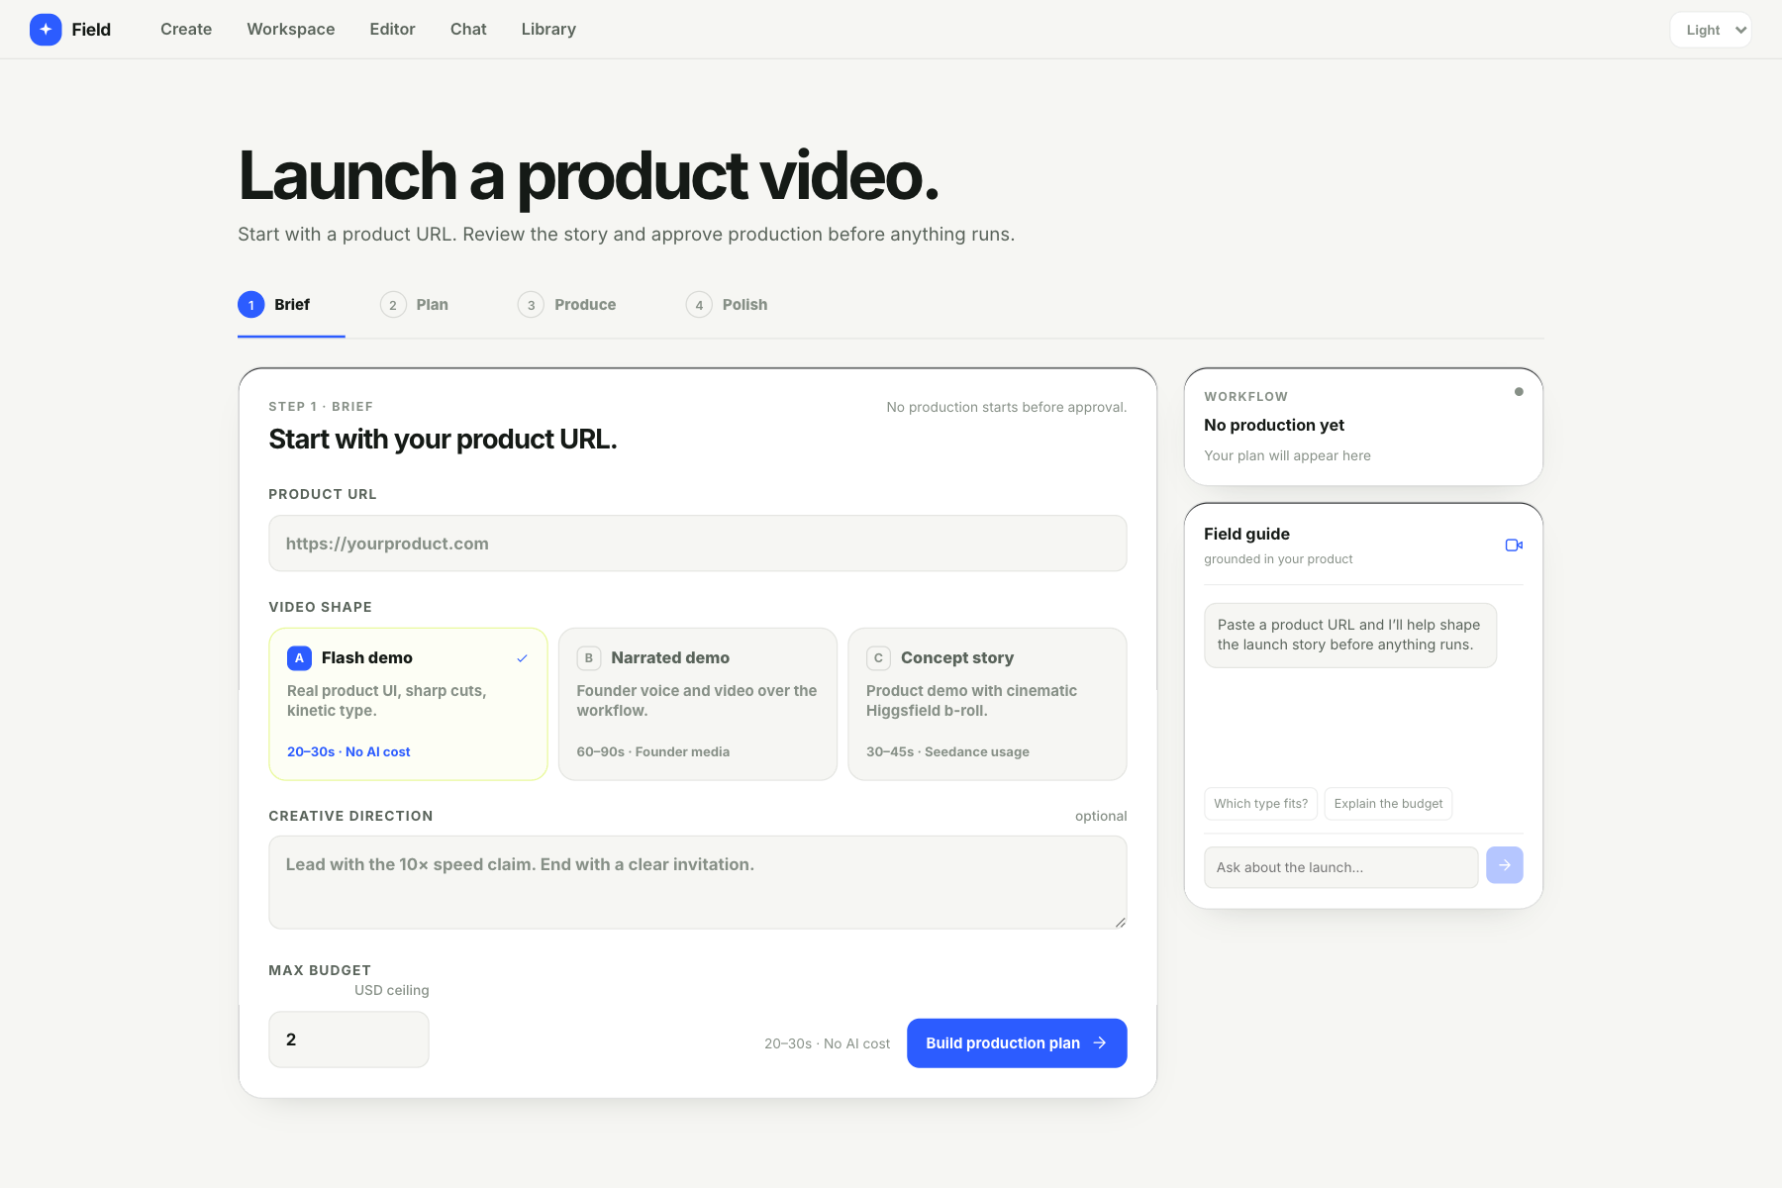1782x1188 pixels.
Task: Open the Light theme dropdown
Action: pyautogui.click(x=1711, y=30)
